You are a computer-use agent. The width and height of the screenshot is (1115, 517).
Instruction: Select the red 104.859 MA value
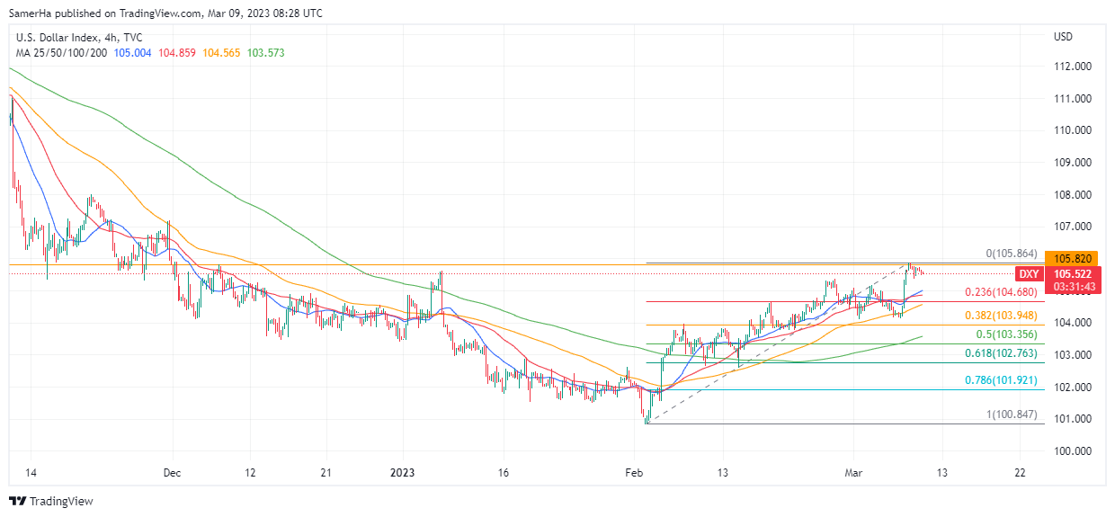tap(177, 53)
